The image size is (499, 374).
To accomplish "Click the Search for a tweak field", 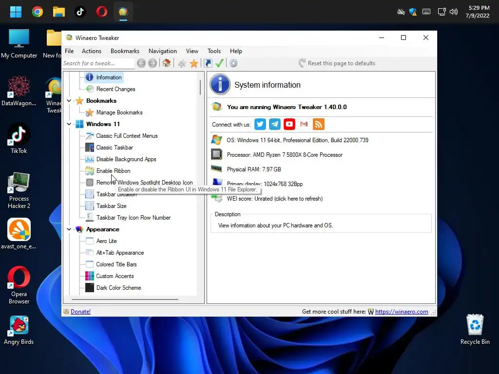I will click(98, 63).
